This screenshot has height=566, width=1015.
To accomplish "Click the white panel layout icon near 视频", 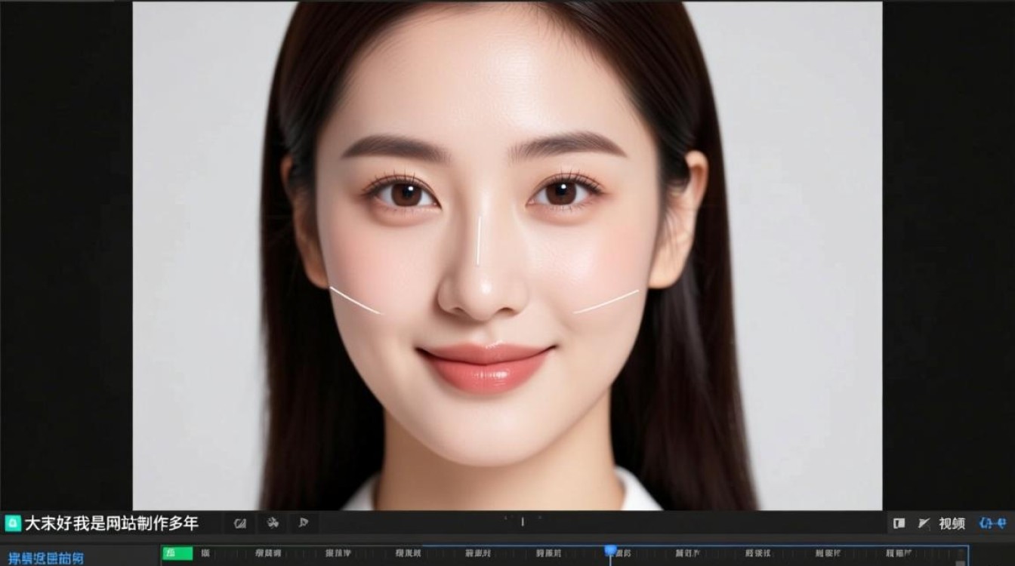I will [x=899, y=523].
